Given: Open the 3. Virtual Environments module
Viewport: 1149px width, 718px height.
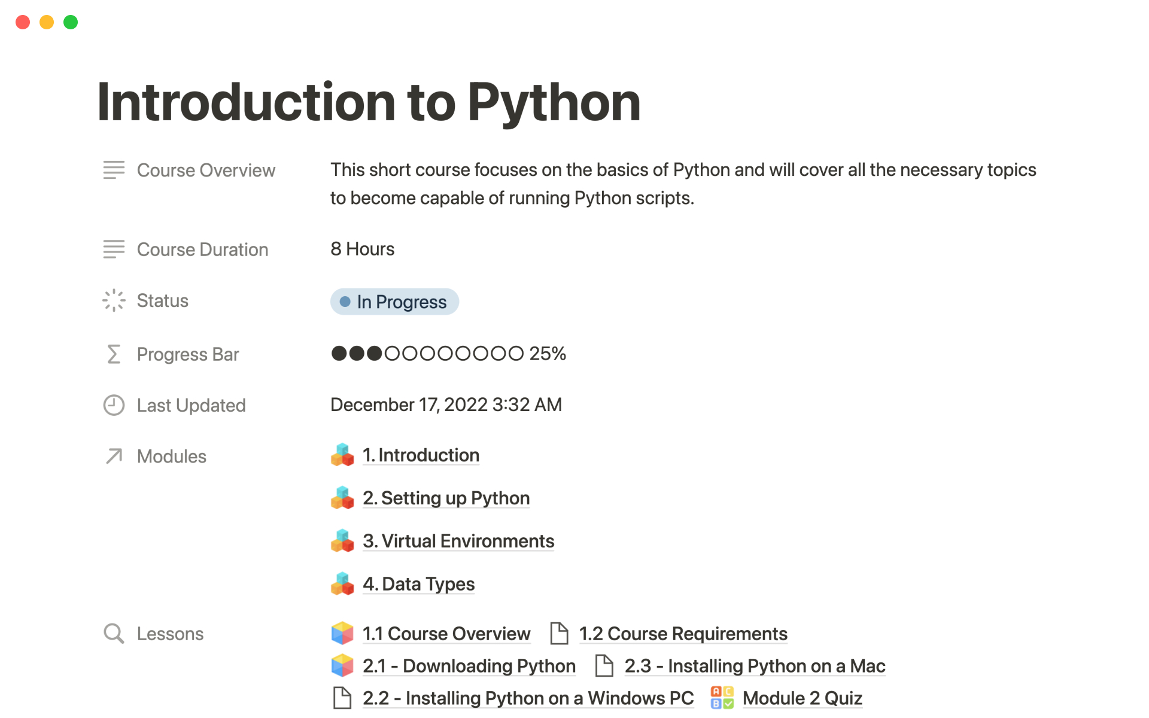Looking at the screenshot, I should click(458, 541).
